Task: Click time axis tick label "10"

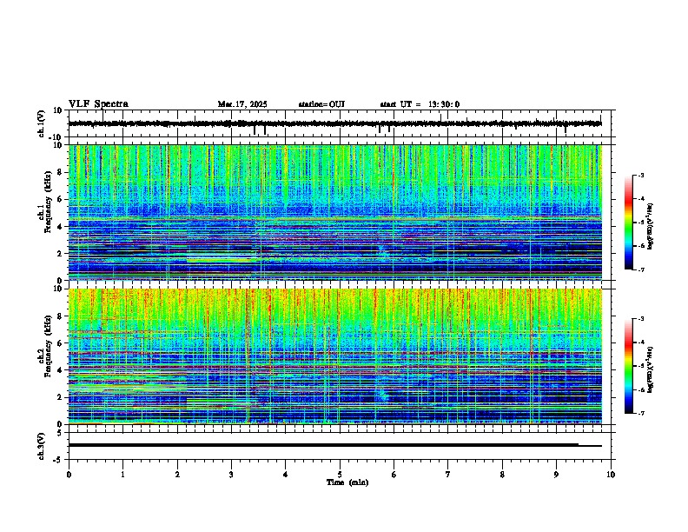Action: pos(611,475)
